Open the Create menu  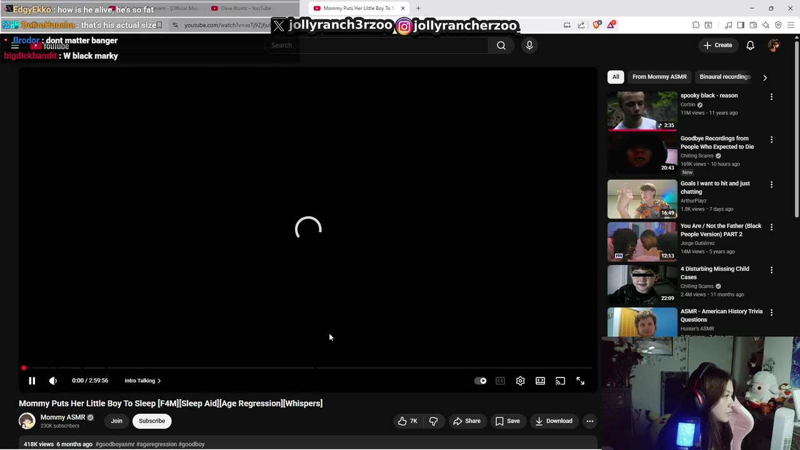(717, 45)
